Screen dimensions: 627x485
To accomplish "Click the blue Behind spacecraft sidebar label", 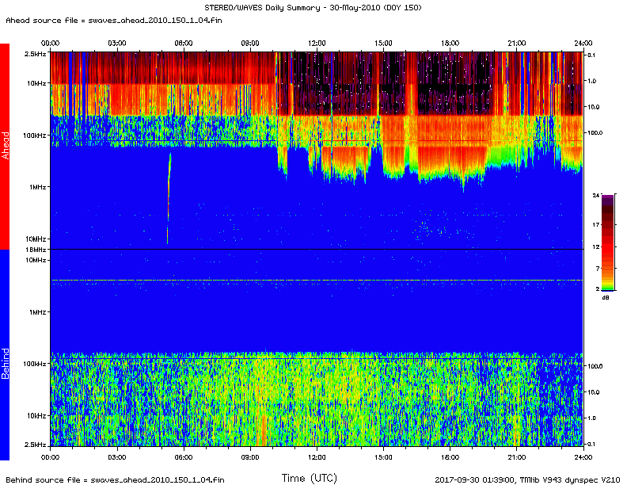I will tap(5, 354).
